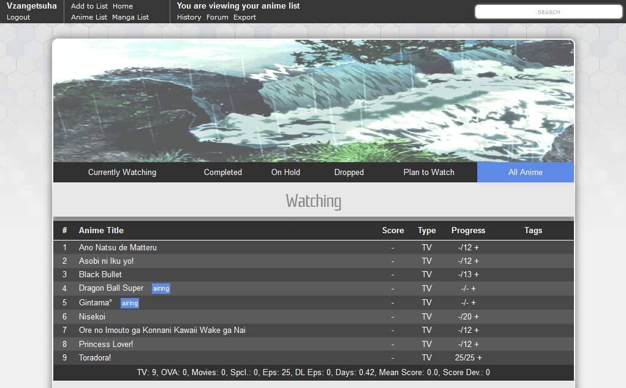Click the All Anime tab
The height and width of the screenshot is (388, 626).
[x=525, y=173]
